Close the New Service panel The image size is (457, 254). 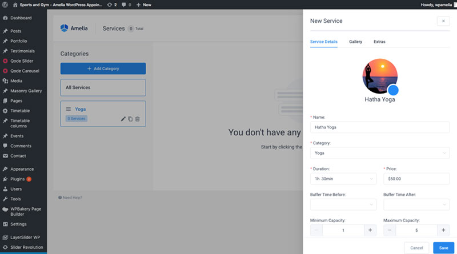tap(443, 21)
